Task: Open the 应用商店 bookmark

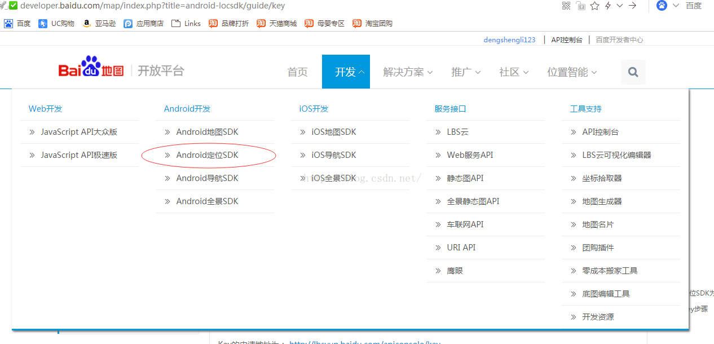Action: 144,23
